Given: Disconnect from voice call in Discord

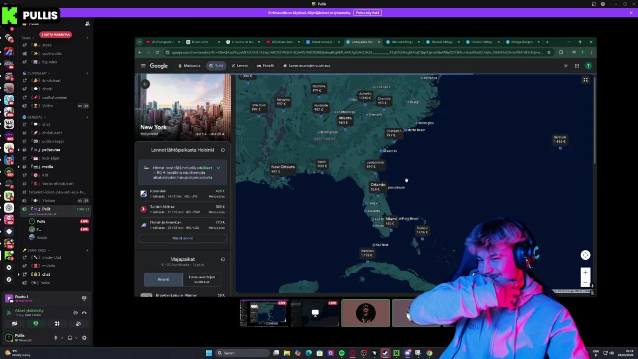Looking at the screenshot, I should coord(84,313).
